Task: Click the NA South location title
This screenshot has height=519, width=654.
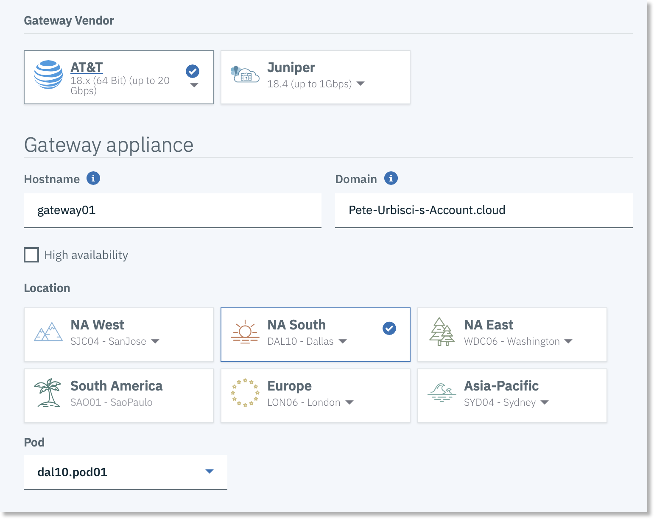Action: point(296,325)
